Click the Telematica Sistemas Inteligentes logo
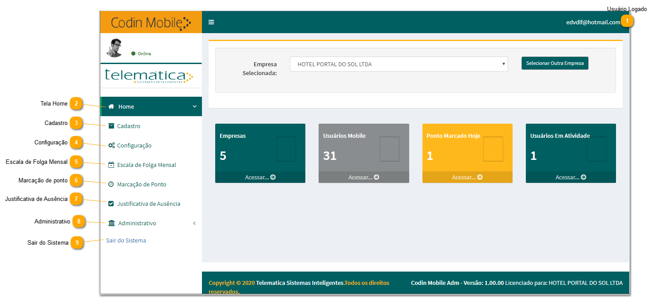 (x=149, y=76)
